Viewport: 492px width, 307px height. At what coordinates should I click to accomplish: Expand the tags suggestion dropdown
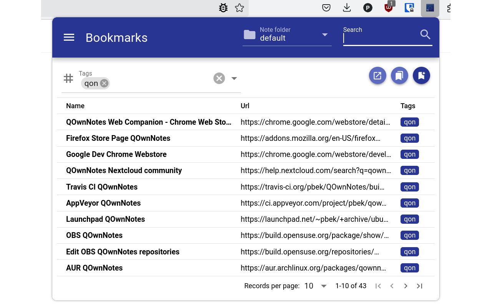tap(234, 78)
